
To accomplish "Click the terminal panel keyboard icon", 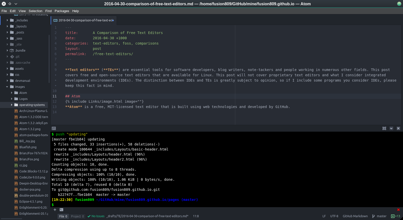I will pos(54,128).
